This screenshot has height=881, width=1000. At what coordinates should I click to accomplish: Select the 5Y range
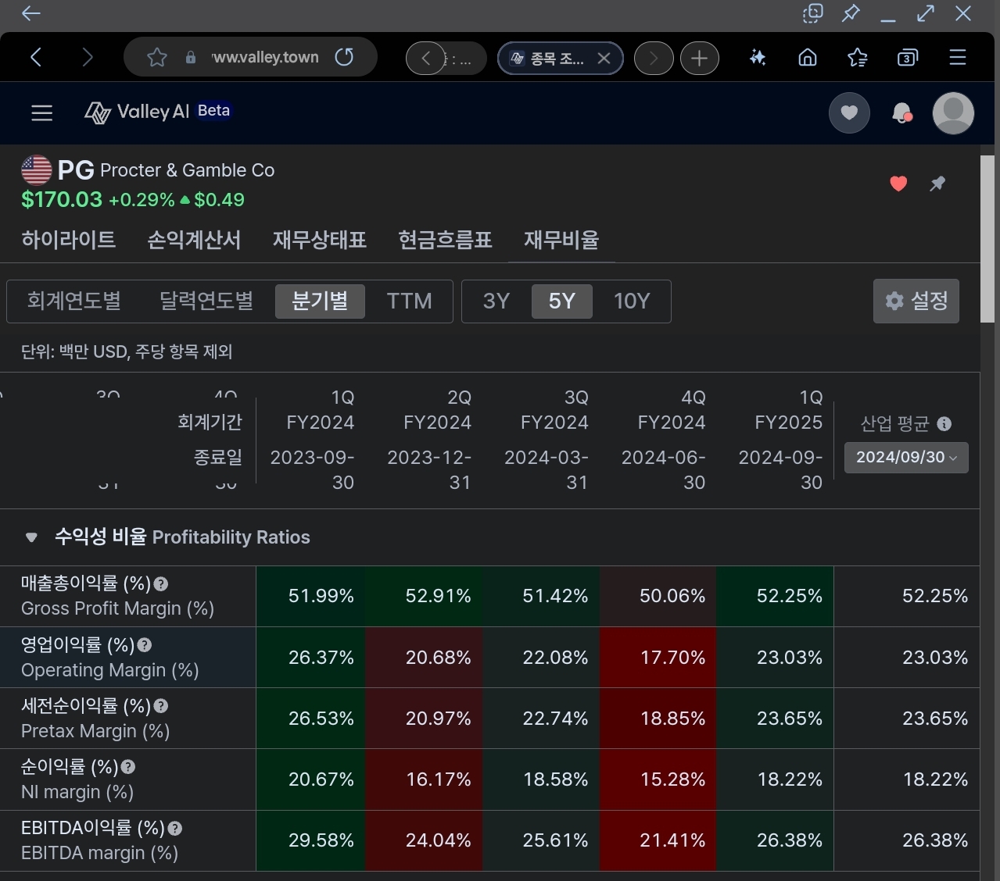tap(561, 301)
